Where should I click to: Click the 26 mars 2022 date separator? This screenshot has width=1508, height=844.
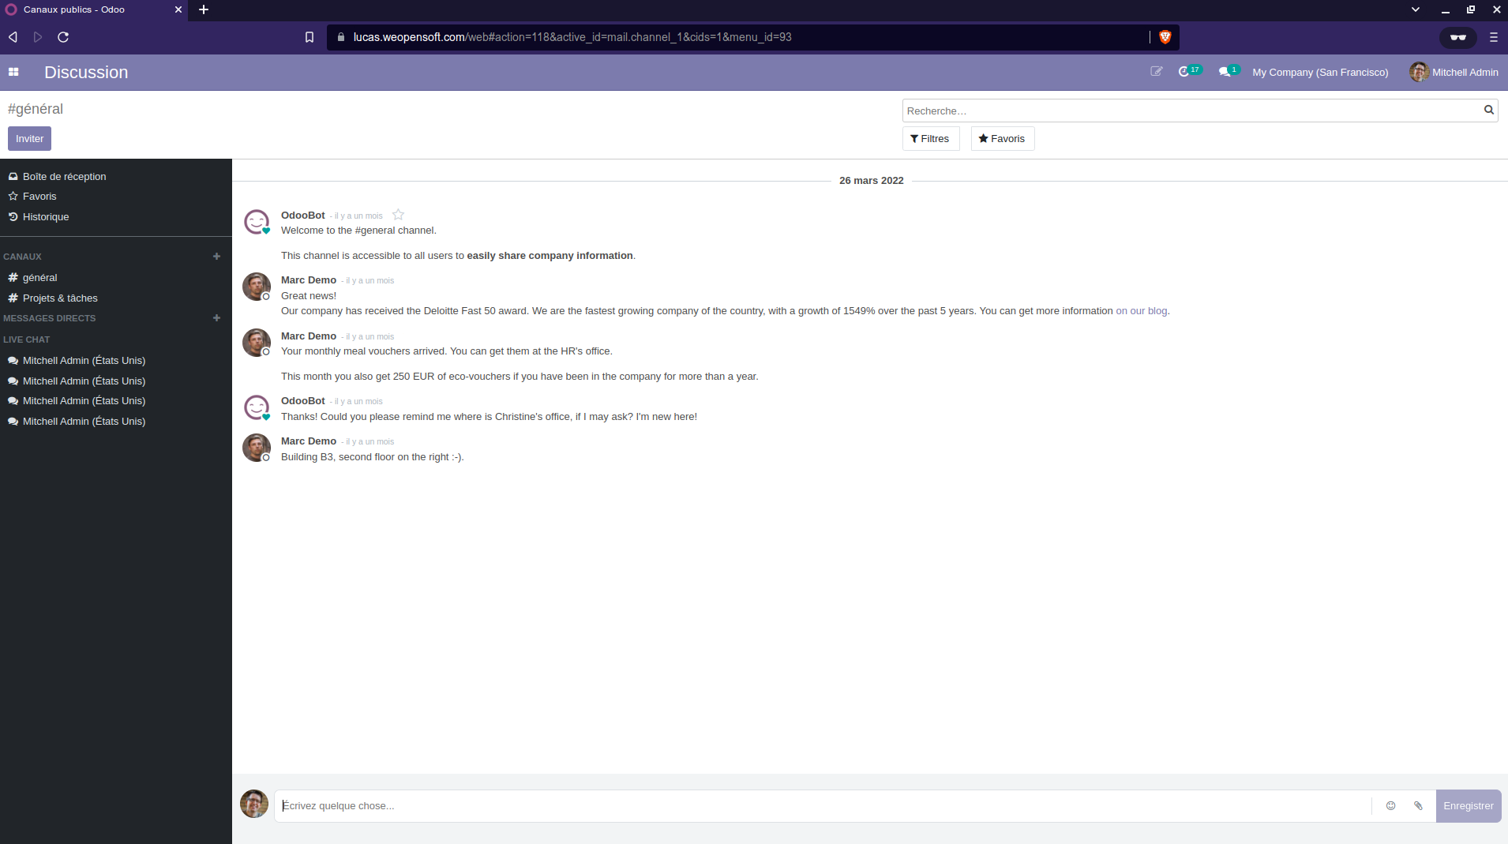tap(871, 181)
